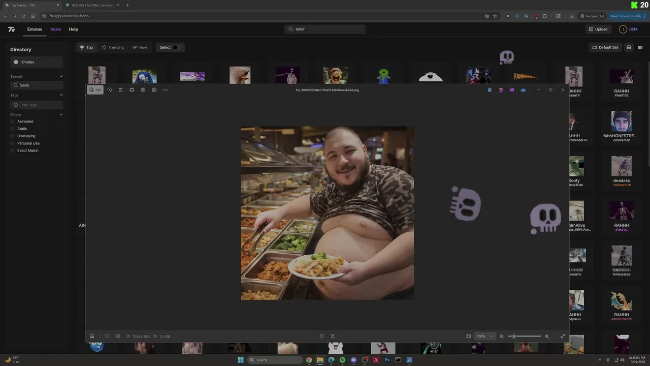650x366 pixels.
Task: Click the Upload button
Action: pos(598,29)
